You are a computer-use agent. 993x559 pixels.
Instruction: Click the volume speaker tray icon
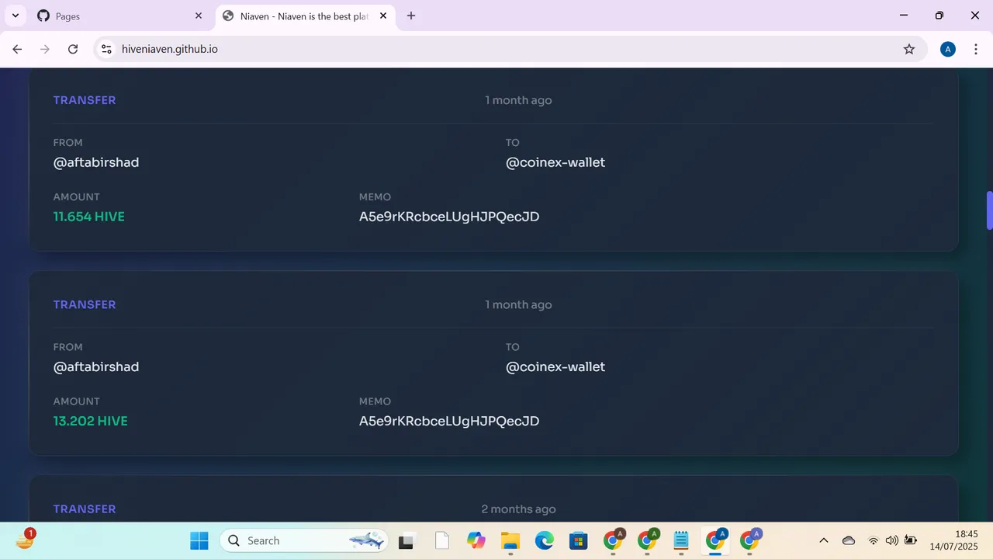click(x=891, y=540)
